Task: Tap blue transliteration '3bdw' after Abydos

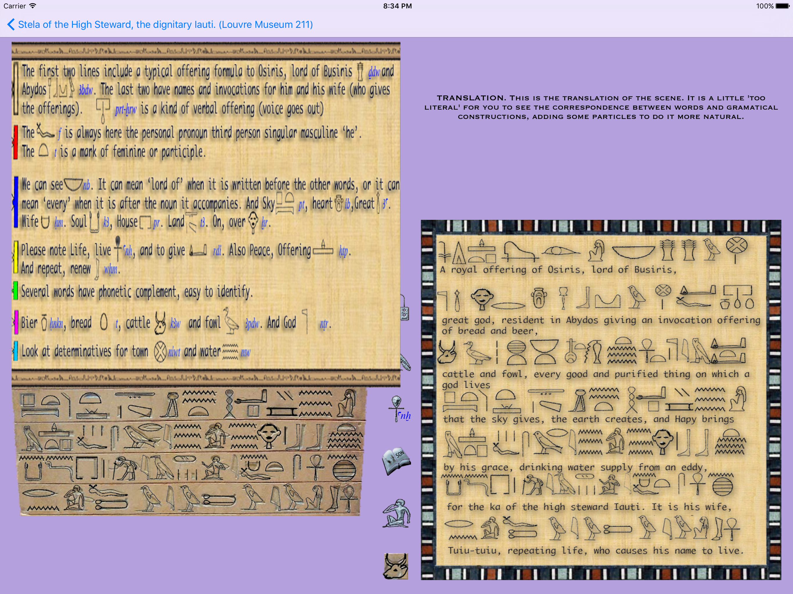Action: (x=86, y=90)
